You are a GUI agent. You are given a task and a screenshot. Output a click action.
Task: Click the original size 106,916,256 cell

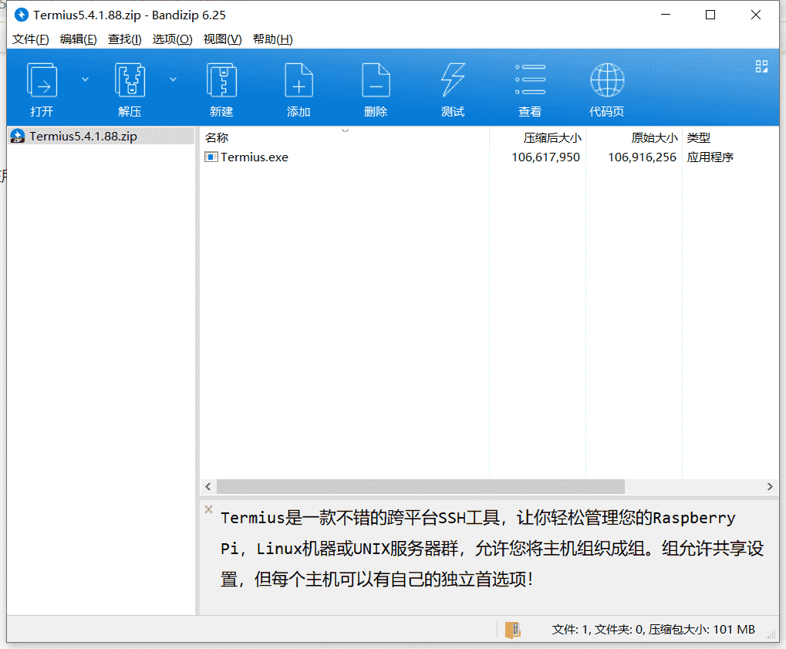tap(642, 157)
